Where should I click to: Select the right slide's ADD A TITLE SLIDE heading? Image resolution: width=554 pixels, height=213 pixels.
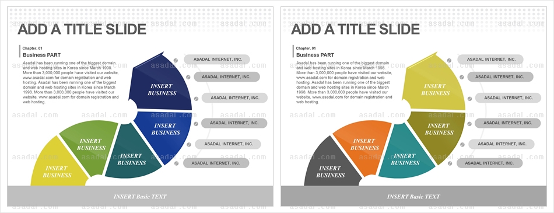point(356,29)
